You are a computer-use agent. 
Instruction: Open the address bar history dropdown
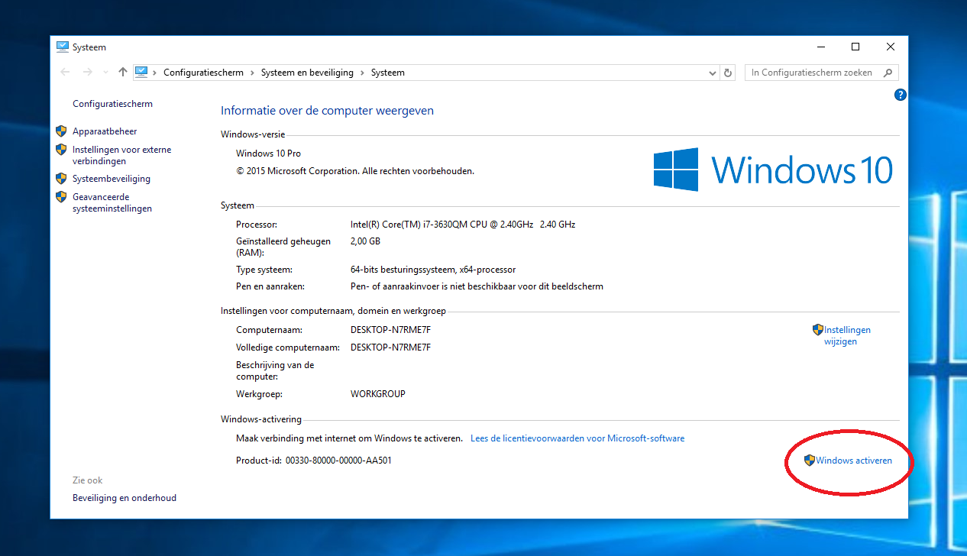713,73
